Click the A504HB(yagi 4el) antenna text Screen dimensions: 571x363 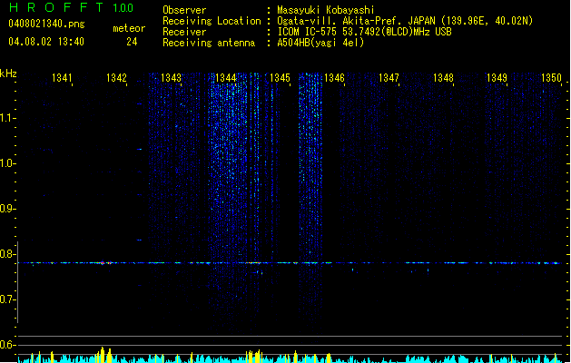point(320,43)
